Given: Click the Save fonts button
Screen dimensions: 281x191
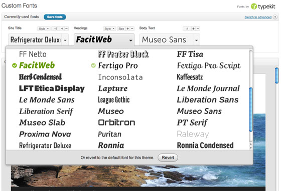Looking at the screenshot, I should point(55,17).
